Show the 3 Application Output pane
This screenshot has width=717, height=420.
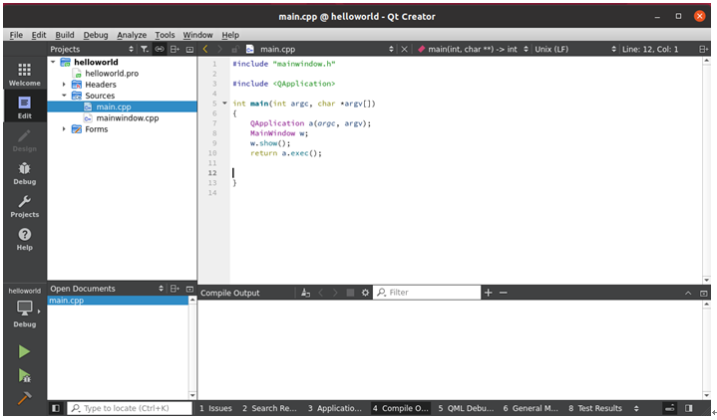[x=334, y=408]
